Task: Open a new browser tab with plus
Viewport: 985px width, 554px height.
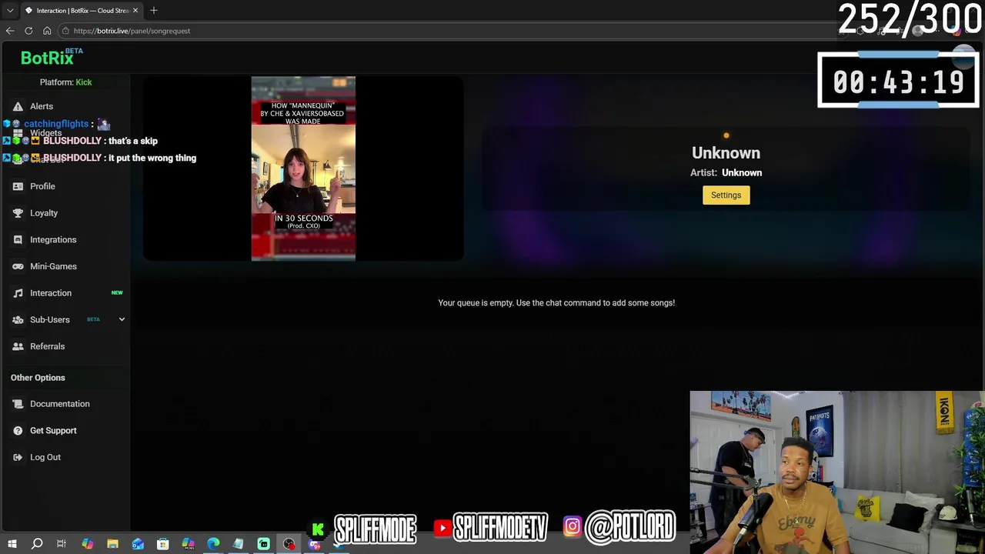Action: 154,10
